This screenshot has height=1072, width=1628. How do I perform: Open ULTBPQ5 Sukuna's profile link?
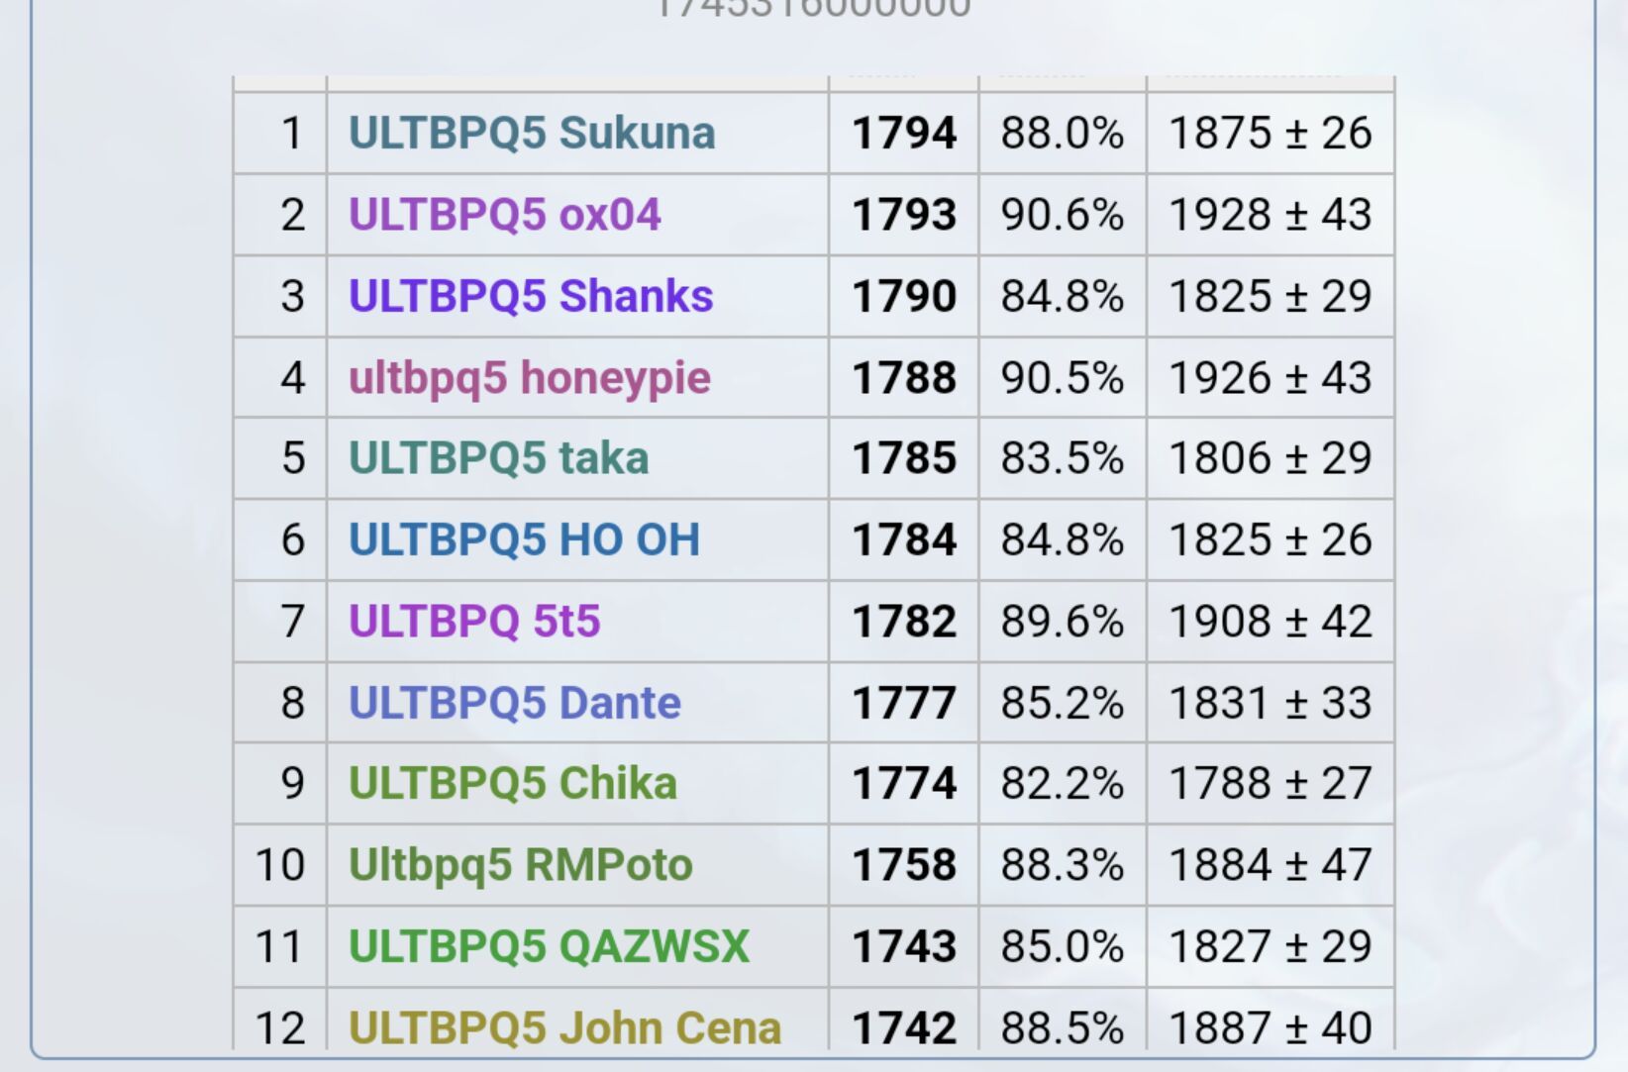(532, 134)
